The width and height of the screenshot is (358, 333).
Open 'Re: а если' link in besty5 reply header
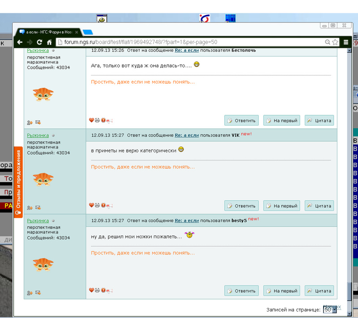[x=187, y=220]
